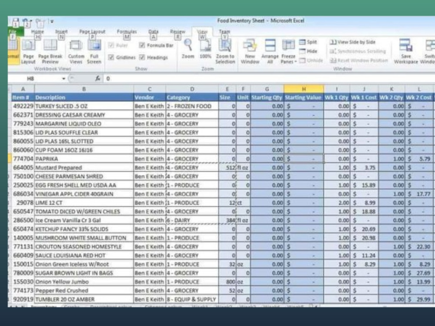This screenshot has width=435, height=326.
Task: Select Wk 2 Cost value 17.77
Action: click(x=419, y=194)
